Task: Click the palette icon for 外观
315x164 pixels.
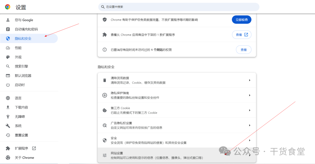Action: [x=8, y=57]
